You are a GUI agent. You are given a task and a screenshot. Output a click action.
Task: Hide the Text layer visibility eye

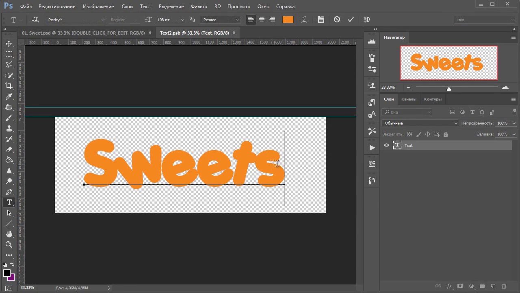tap(386, 145)
